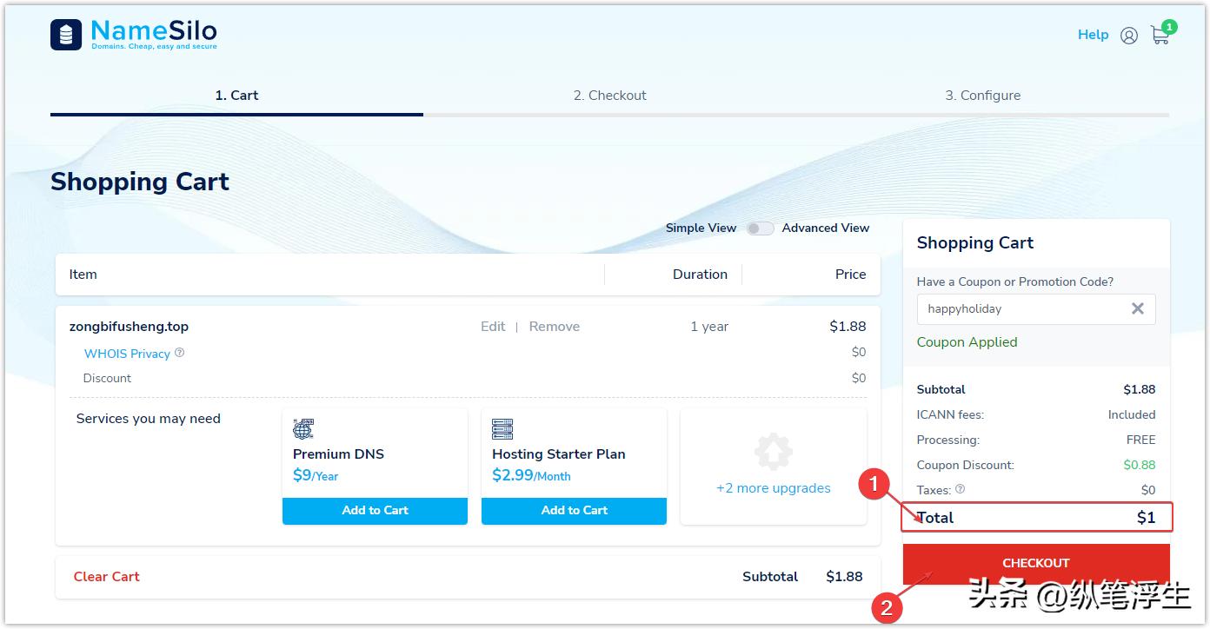The width and height of the screenshot is (1210, 629).
Task: Clear the coupon code with X icon
Action: 1137,308
